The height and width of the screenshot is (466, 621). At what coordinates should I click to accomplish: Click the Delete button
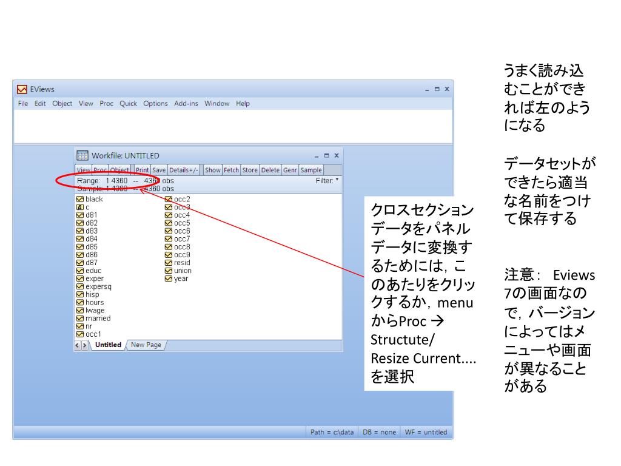coord(270,170)
